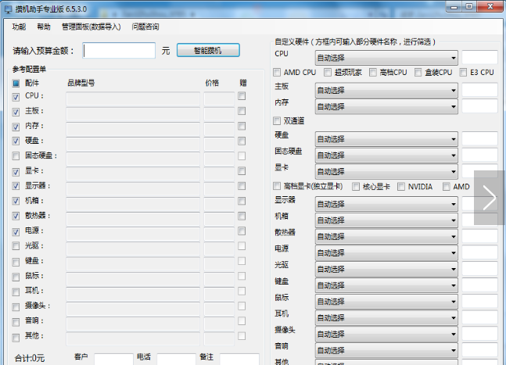506x365 pixels.
Task: Click the 备注 input field
Action: coord(239,360)
